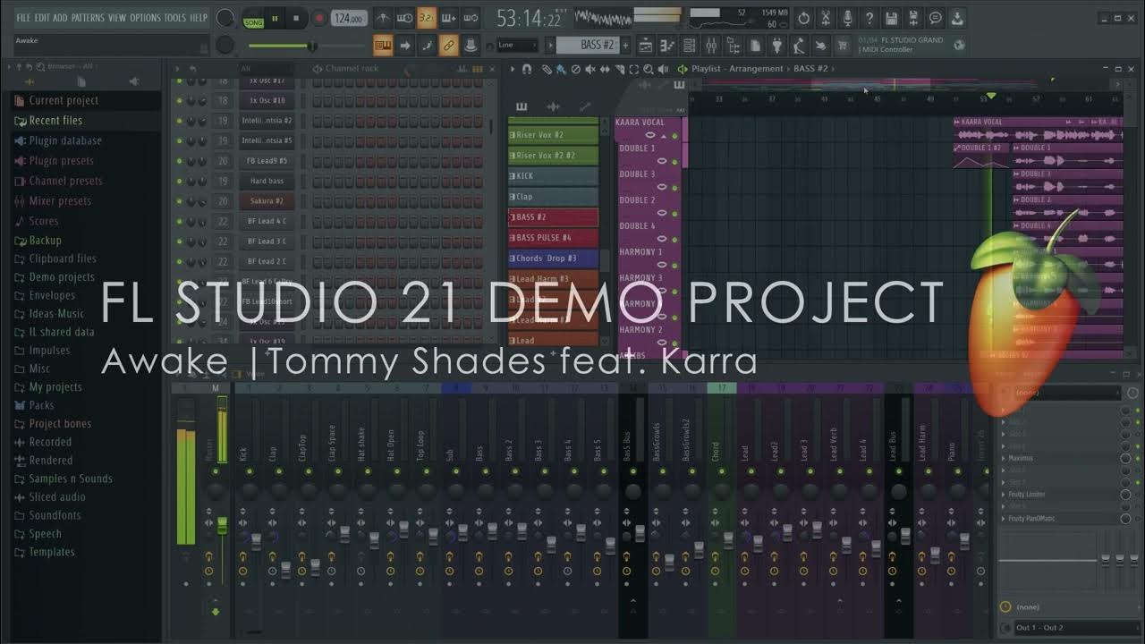Click the 124.000 tempo field
The image size is (1145, 644).
347,18
